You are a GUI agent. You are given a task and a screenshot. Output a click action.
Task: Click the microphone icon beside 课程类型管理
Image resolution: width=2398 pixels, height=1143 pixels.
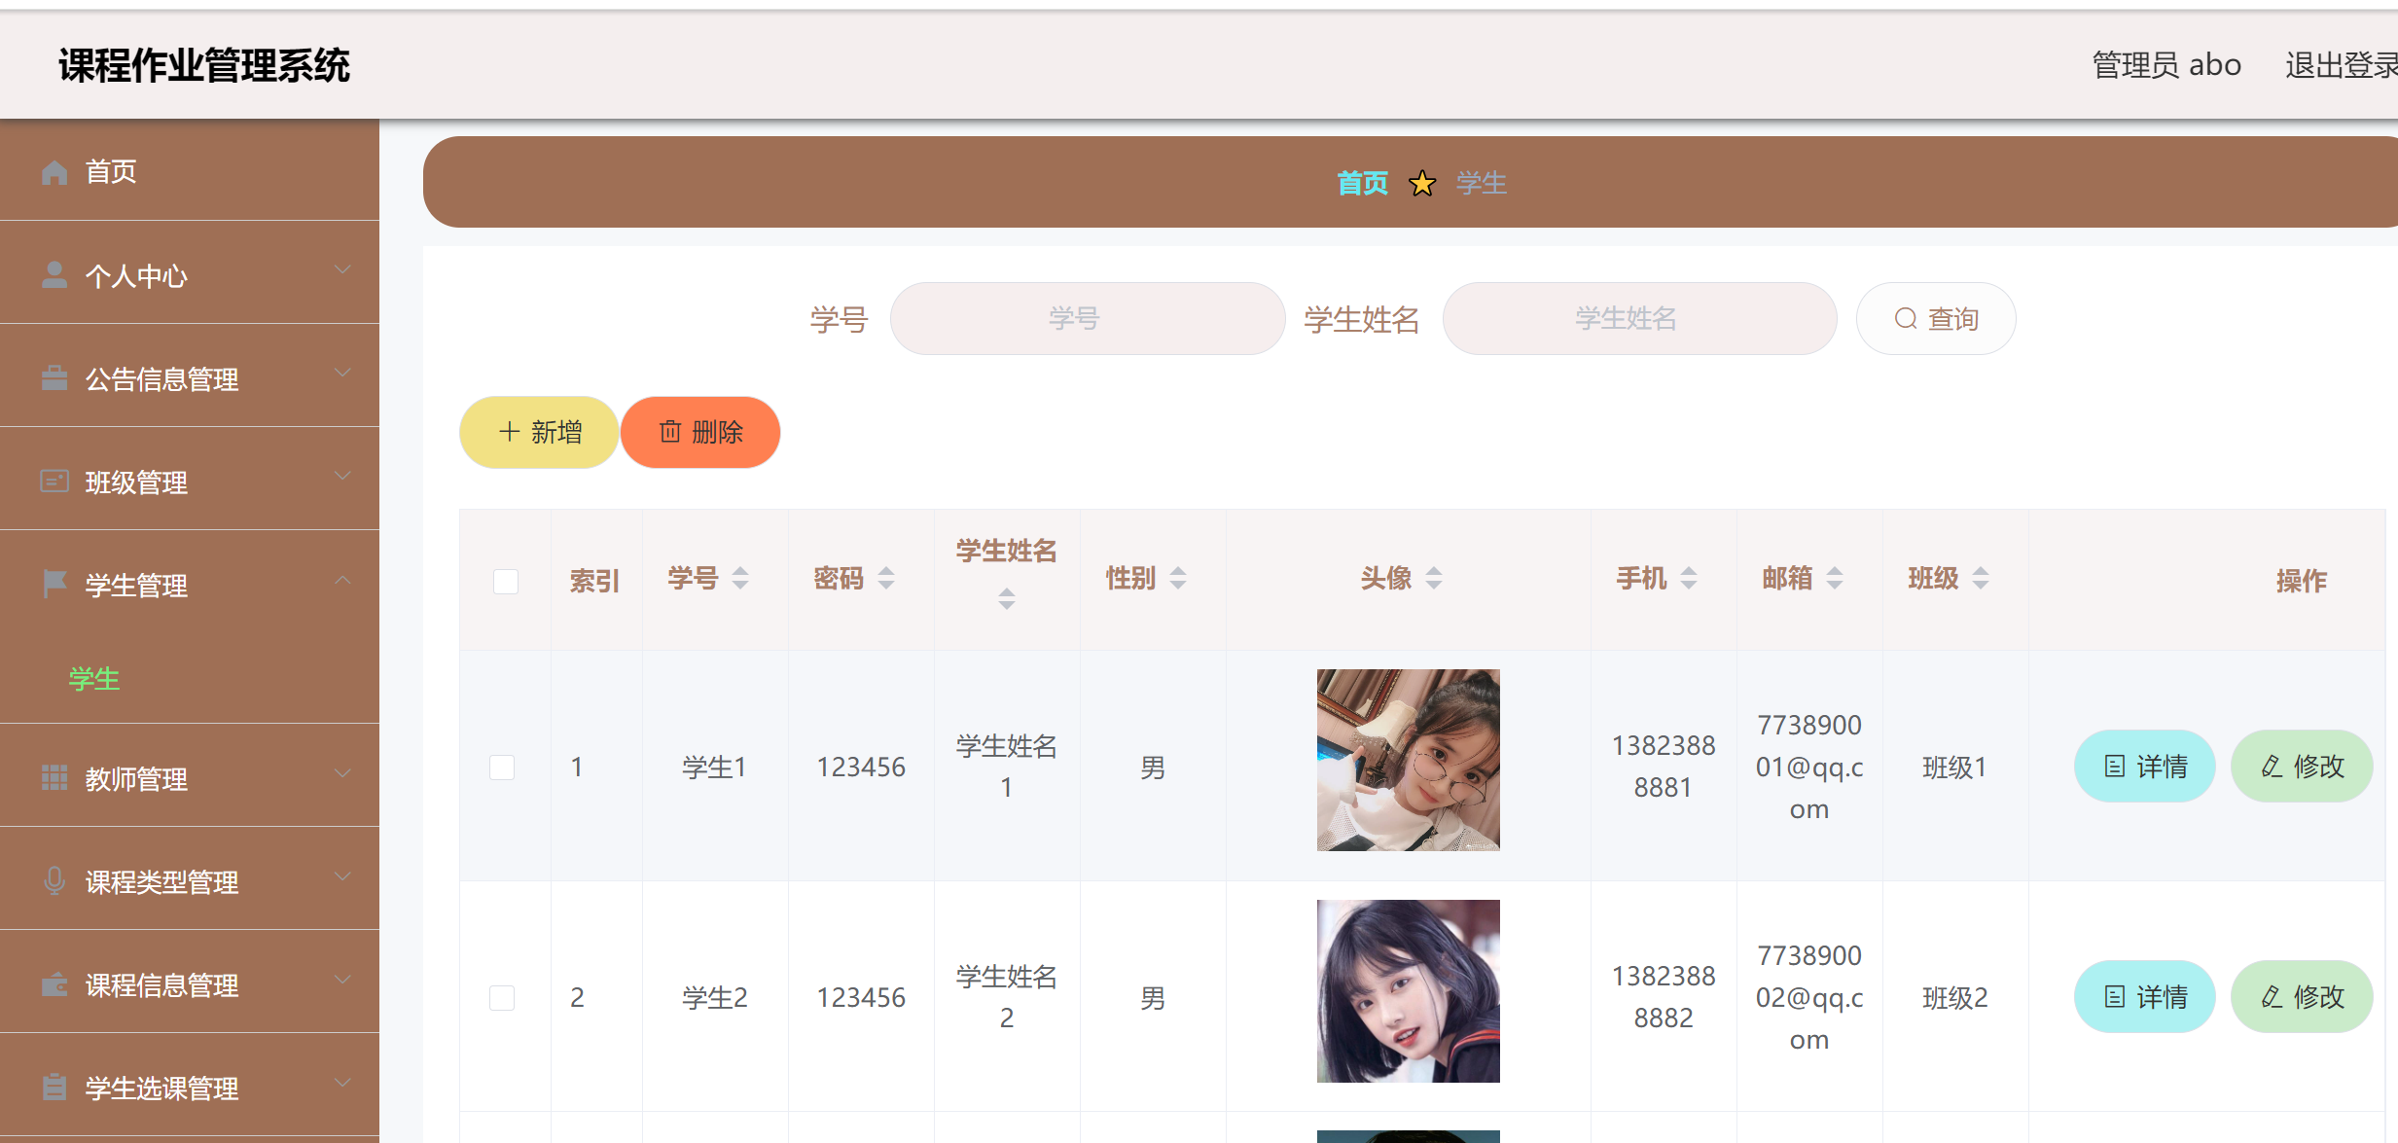pos(54,881)
